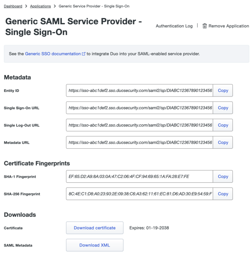Viewport: 250px width, 256px height.
Task: Open the Authentication Log
Action: [174, 26]
